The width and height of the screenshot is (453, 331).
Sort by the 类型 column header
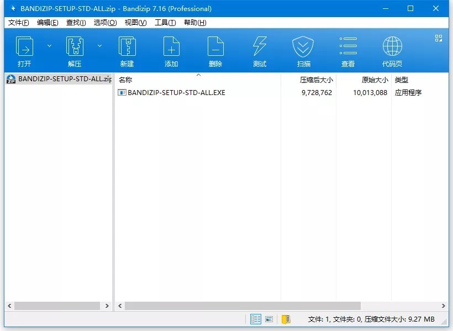tap(419, 80)
